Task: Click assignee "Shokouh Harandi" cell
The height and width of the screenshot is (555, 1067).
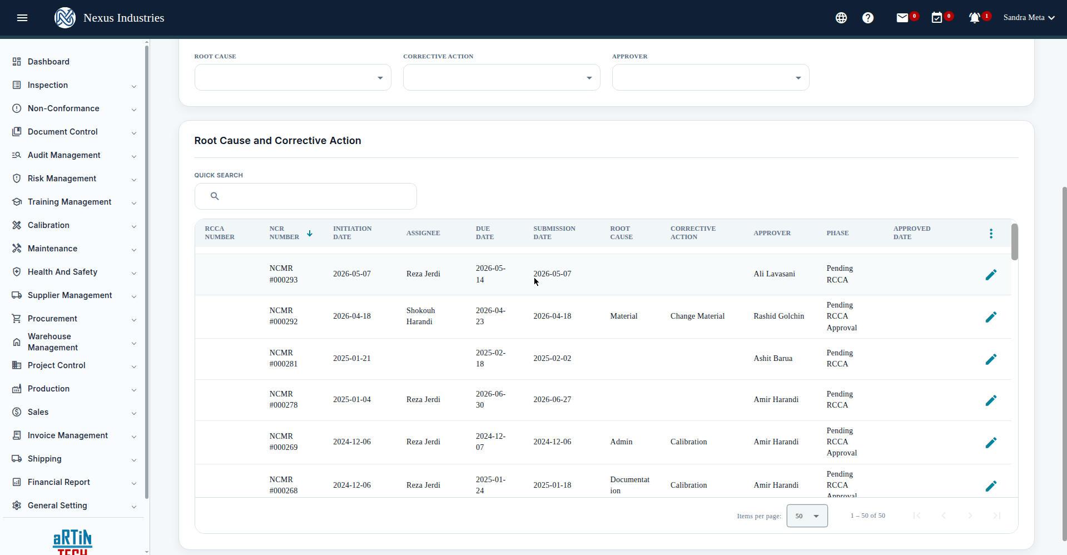Action: pos(421,316)
